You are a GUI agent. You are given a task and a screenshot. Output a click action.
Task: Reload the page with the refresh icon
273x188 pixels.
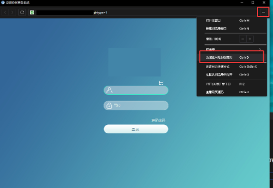pos(22,12)
